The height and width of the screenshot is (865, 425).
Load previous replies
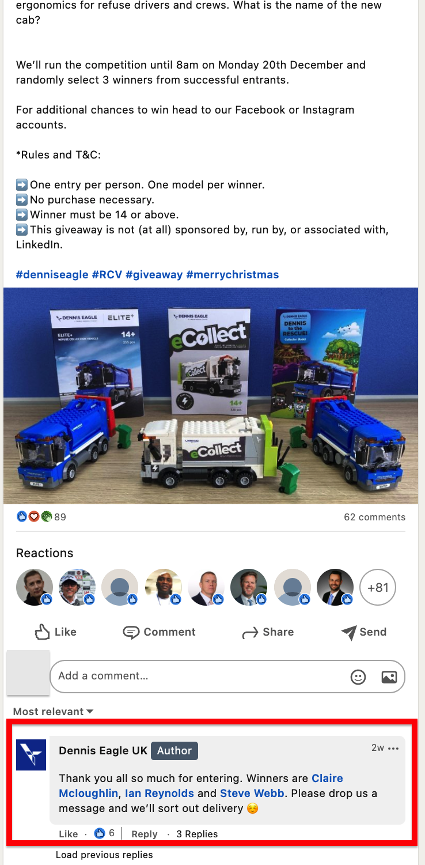pyautogui.click(x=104, y=855)
